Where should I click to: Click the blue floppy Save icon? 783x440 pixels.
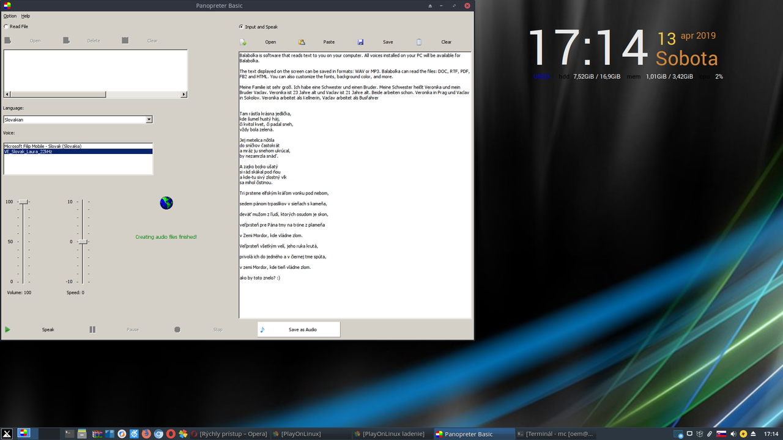tap(361, 42)
